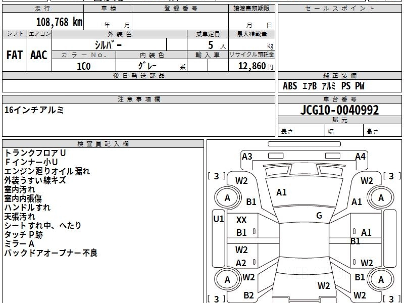Select the note 外装うすい線キズ
This screenshot has width=404, height=303.
[35, 180]
